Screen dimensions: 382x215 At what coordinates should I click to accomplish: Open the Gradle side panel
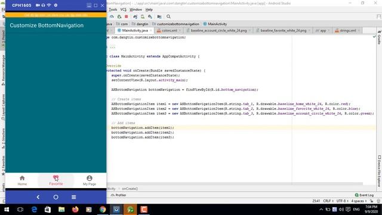pos(380,38)
